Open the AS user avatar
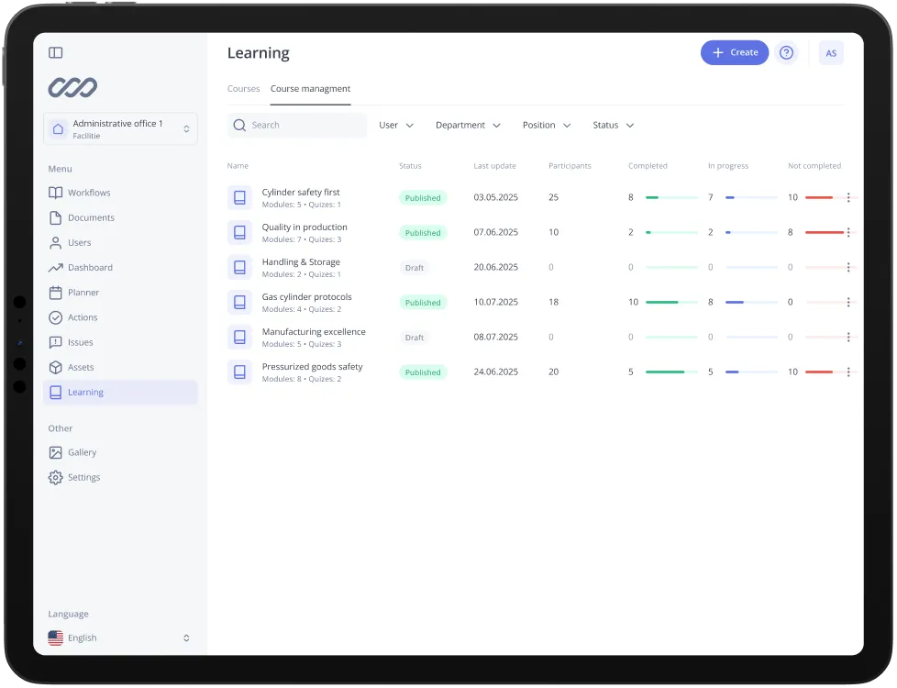The image size is (897, 688). point(831,53)
